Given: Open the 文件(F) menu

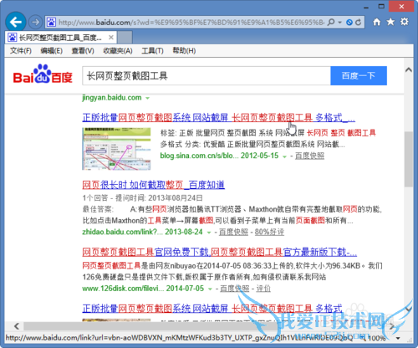Looking at the screenshot, I should pos(21,51).
